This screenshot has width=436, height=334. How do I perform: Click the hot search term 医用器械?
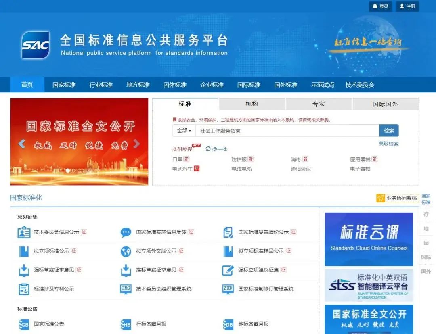click(360, 159)
